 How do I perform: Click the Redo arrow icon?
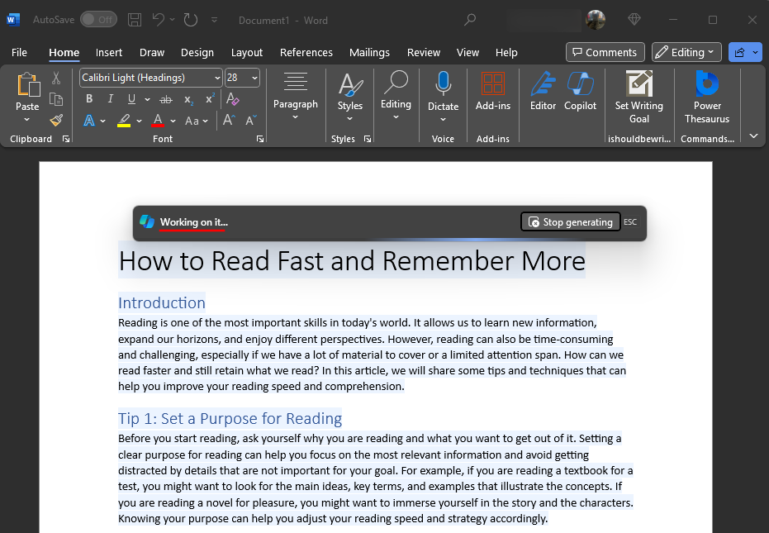point(190,20)
